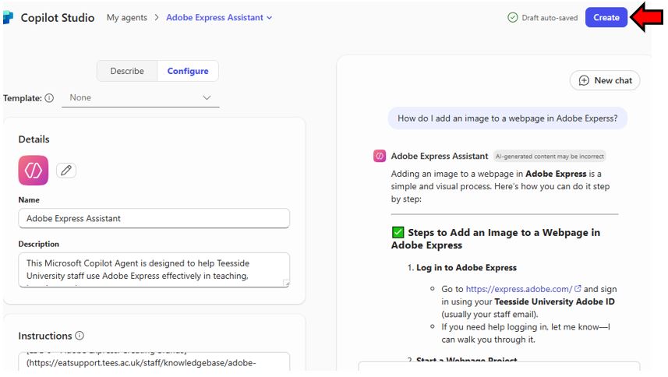This screenshot has height=377, width=668.
Task: Click the 'Adobe Express Assistant' chat sender name
Action: pos(440,156)
